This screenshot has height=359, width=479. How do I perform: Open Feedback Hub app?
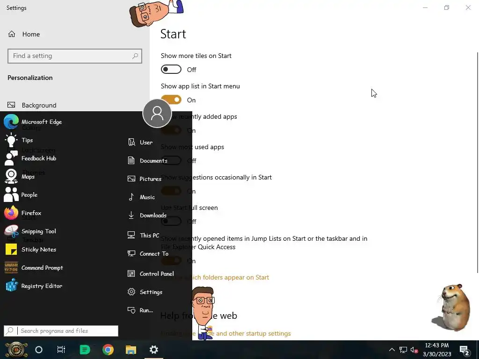[x=30, y=158]
